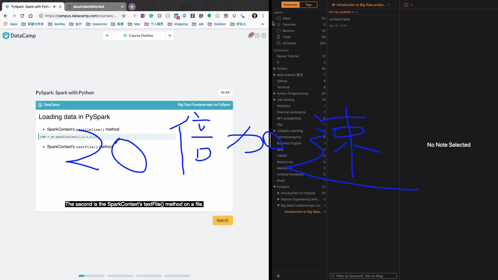
Task: Collapse the PySpark notebook
Action: (x=274, y=187)
